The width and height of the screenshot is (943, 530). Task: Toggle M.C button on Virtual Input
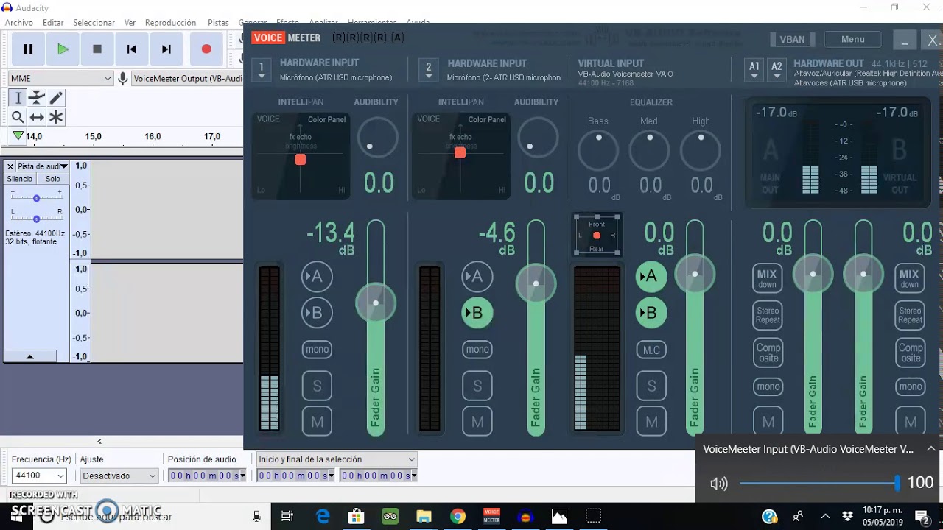pyautogui.click(x=651, y=350)
